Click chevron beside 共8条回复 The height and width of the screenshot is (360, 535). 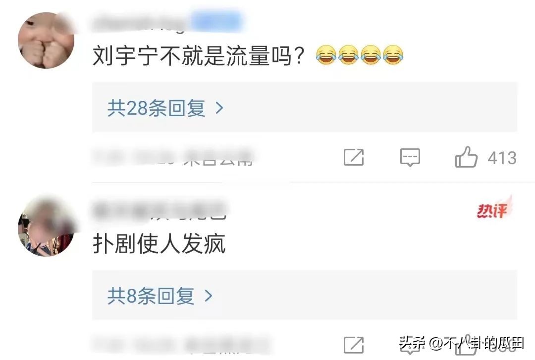208,296
